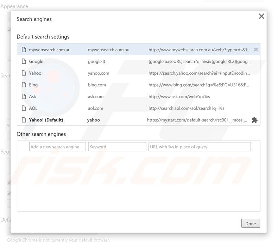
Task: Focus the Keyword input field
Action: click(x=117, y=147)
